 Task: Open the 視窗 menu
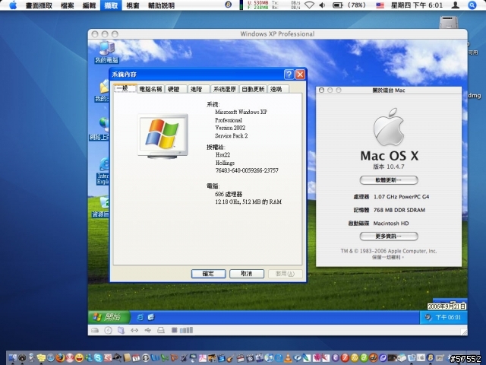coord(133,5)
